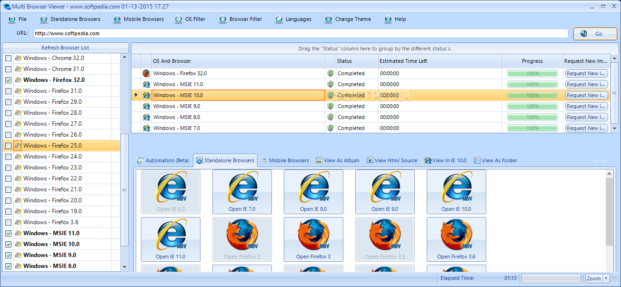Request new image for MSIE 11.0 row
The width and height of the screenshot is (621, 287).
[586, 84]
